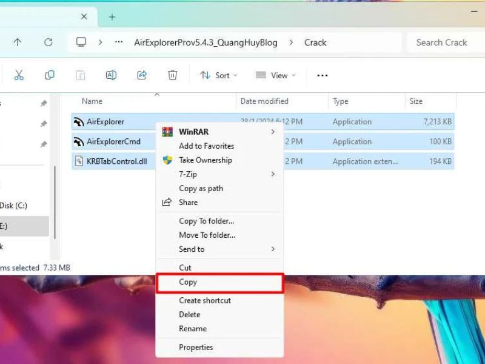This screenshot has height=364, width=485.
Task: Sort by the Type column header
Action: (340, 101)
